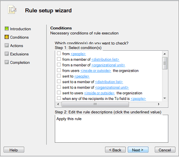Screen dimensions: 179x157
Task: Check 'from users inside or outside' condition
Action: pos(59,70)
